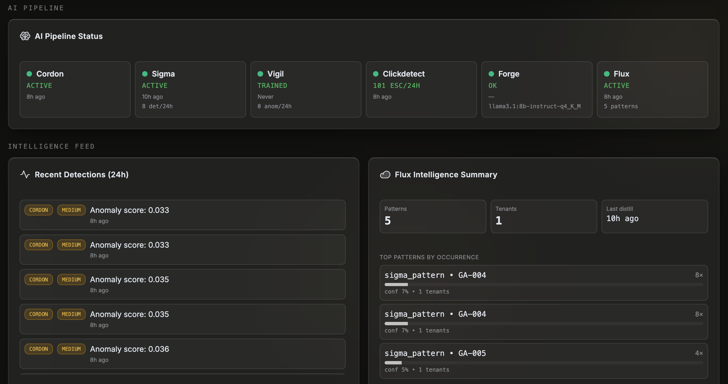This screenshot has height=384, width=728.
Task: Open the Tenants count tile
Action: point(544,216)
